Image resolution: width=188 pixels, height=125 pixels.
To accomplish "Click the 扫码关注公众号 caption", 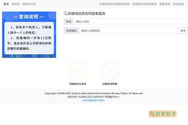I will click(x=78, y=84).
